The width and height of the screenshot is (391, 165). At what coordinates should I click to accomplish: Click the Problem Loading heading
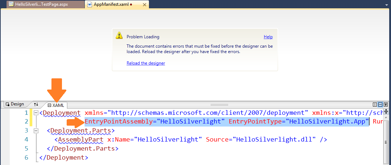143,37
